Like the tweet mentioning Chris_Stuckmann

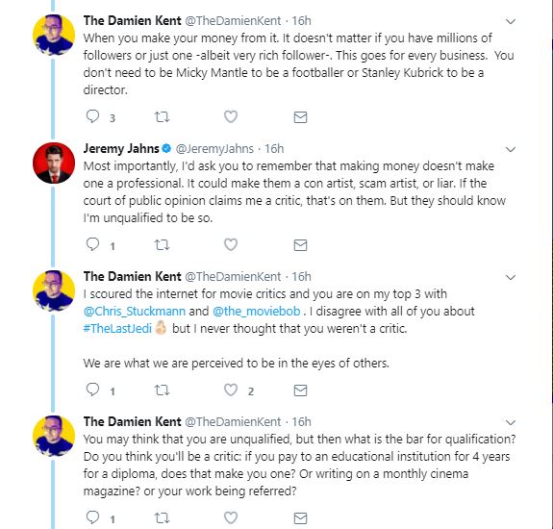point(231,390)
